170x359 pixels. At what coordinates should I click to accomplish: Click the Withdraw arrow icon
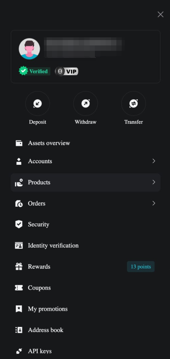click(86, 104)
